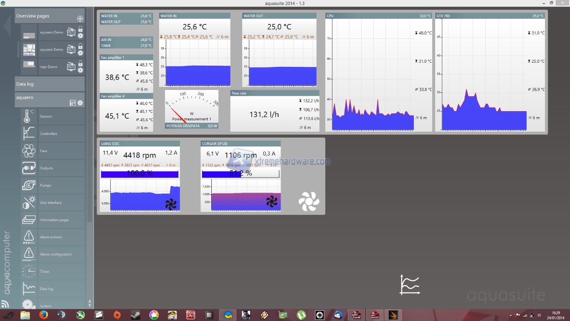
Task: Open the Alarm configuration warning icon
Action: click(x=29, y=254)
